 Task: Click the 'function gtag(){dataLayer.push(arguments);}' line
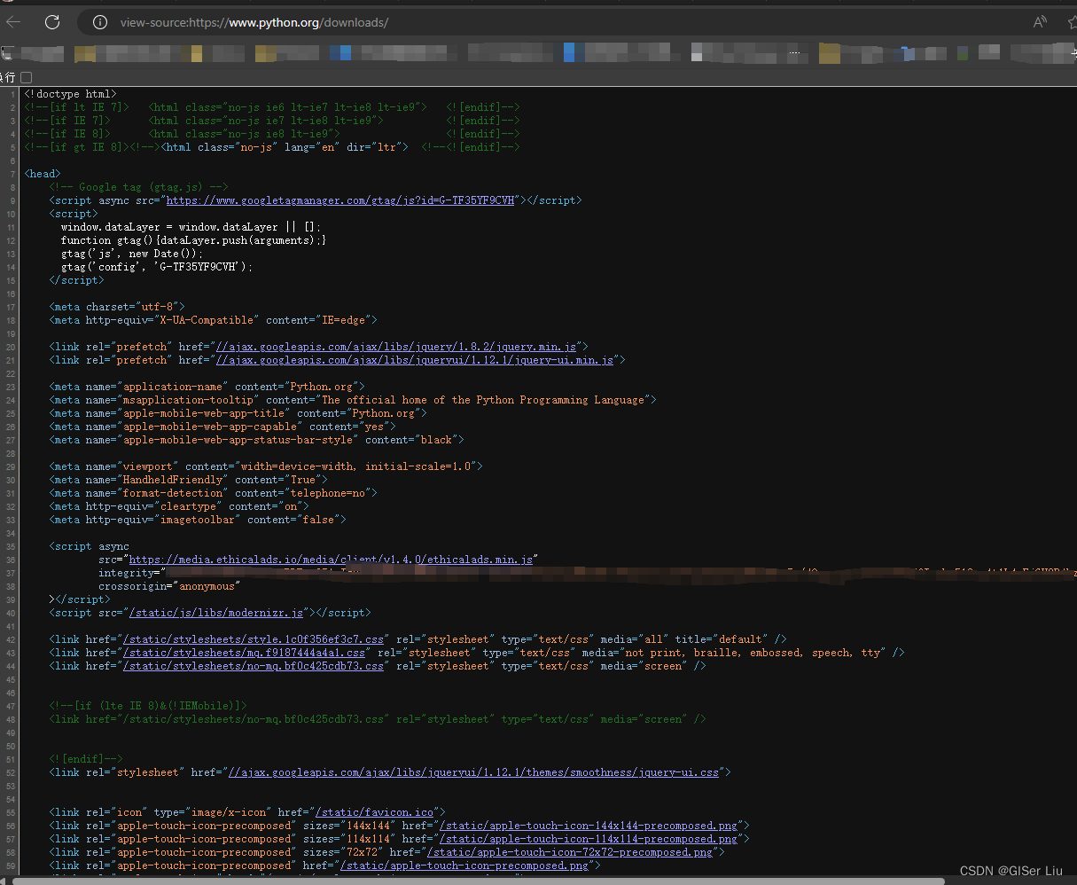[x=194, y=240]
